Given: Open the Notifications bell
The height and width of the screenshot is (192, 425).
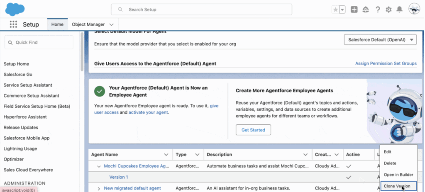Looking at the screenshot, I should tap(399, 10).
